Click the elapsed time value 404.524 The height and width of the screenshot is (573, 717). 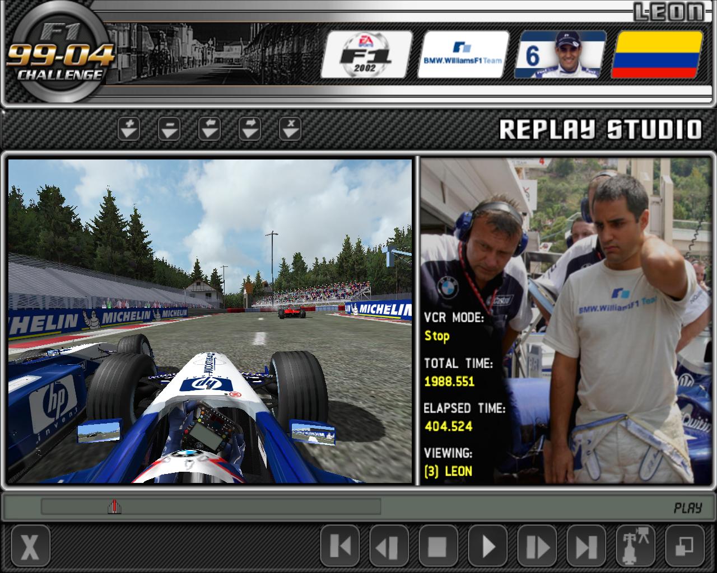(x=448, y=426)
